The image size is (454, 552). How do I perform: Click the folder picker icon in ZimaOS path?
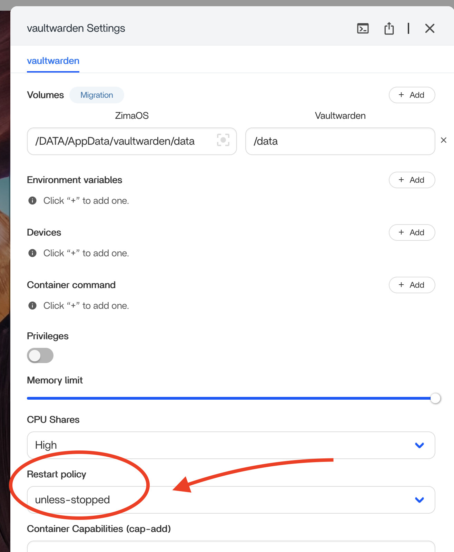(x=223, y=140)
